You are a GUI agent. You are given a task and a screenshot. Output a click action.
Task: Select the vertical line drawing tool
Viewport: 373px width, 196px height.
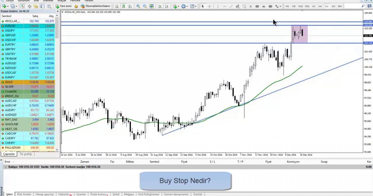click(x=218, y=6)
